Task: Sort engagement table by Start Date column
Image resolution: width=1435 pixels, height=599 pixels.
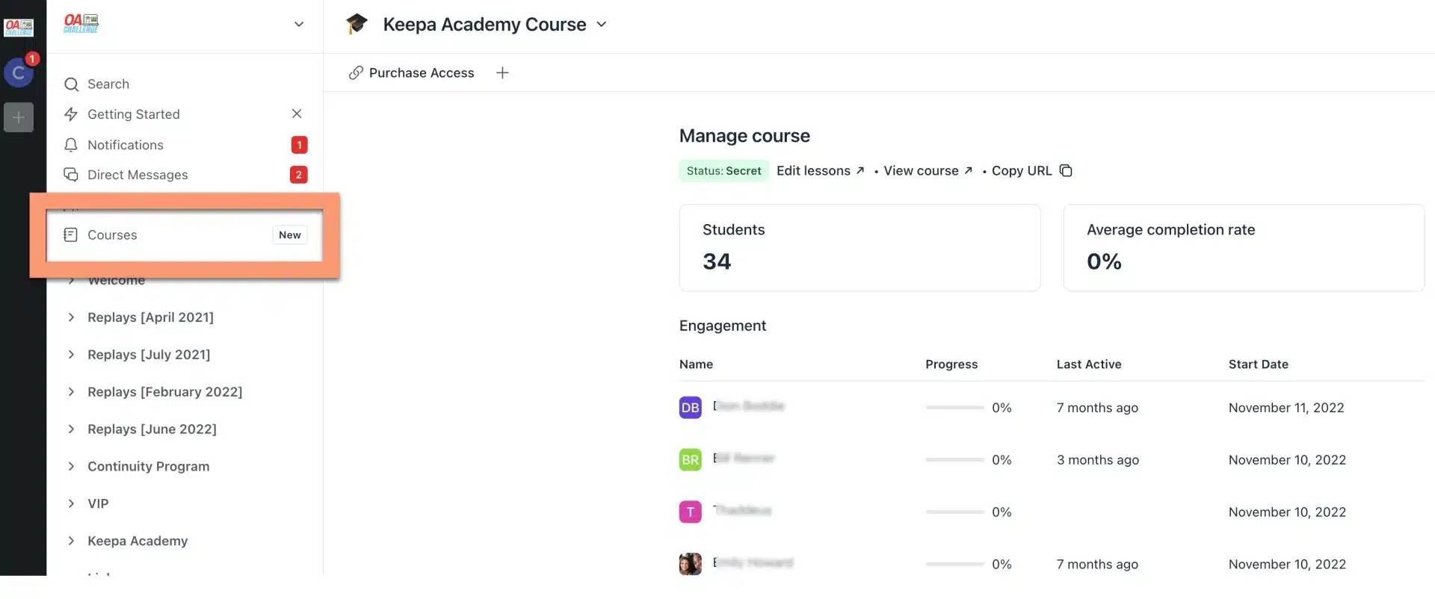Action: click(x=1259, y=364)
